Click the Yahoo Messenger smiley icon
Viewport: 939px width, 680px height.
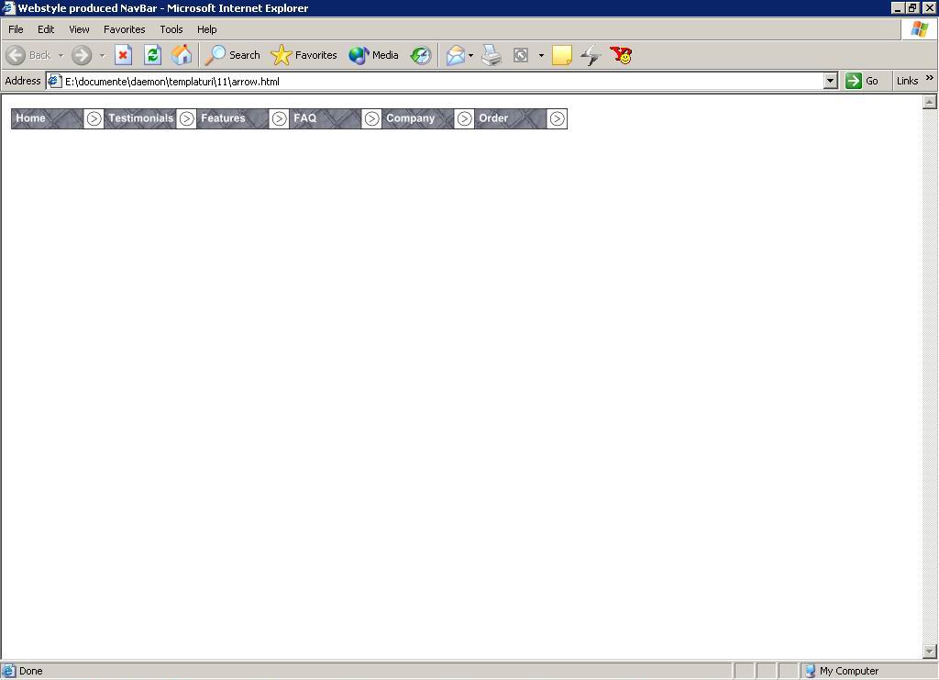(621, 56)
